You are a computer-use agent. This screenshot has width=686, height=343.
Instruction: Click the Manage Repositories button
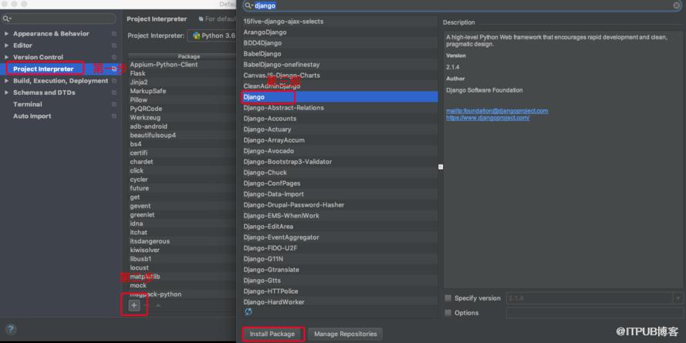[x=345, y=334]
